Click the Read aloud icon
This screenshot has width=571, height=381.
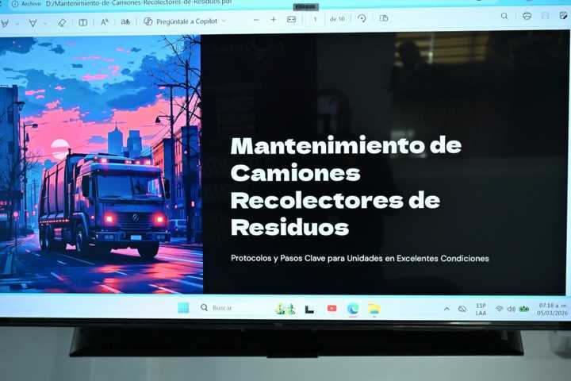[105, 21]
